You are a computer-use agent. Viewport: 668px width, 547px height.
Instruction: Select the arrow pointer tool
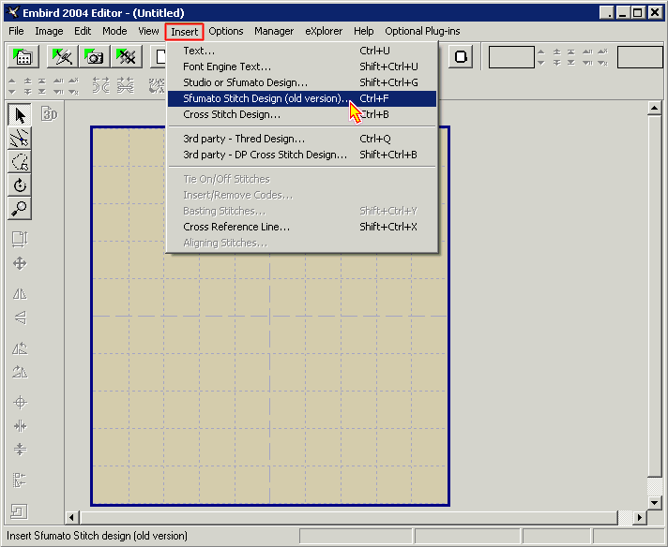(20, 115)
